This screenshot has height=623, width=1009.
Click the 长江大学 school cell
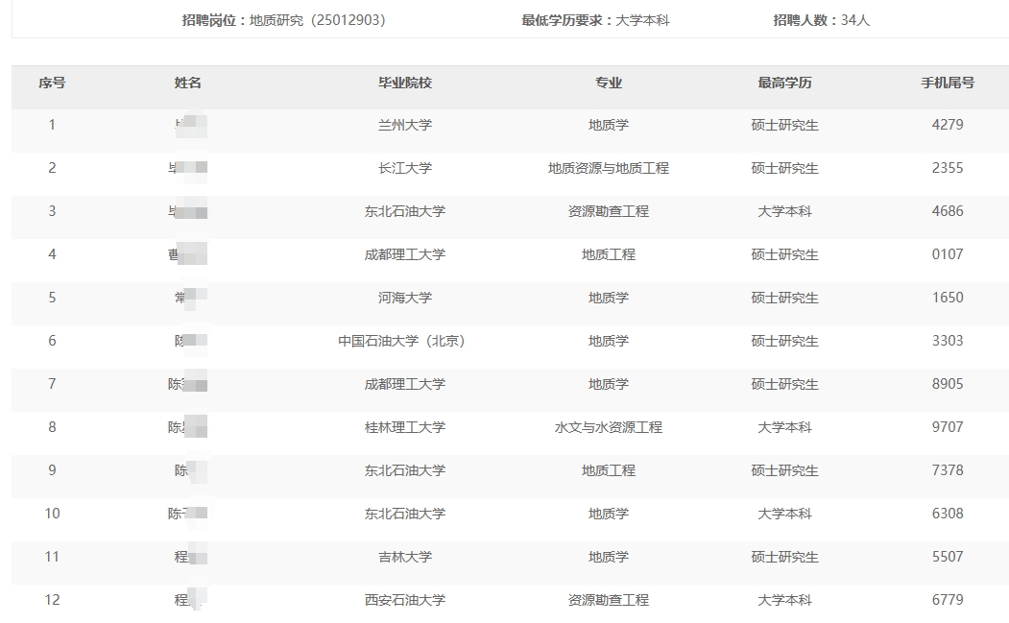click(x=404, y=168)
